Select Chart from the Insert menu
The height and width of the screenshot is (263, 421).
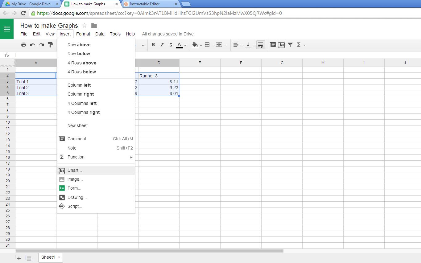pos(74,170)
